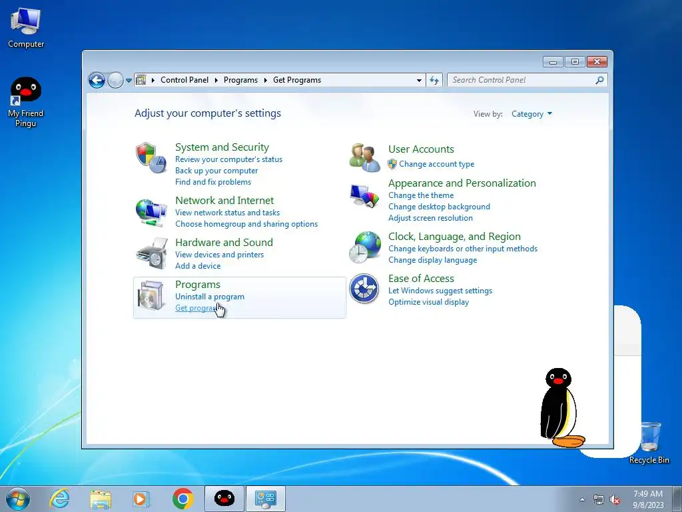Click Review your computer's status

coord(229,159)
